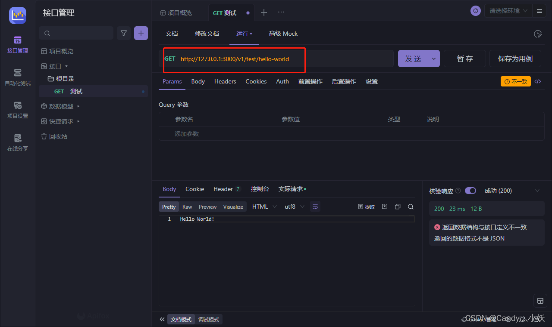Copy the response body using the copy icon
552x327 pixels.
click(x=397, y=207)
